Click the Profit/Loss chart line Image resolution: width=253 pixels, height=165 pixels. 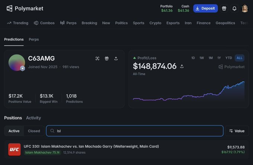click(x=189, y=92)
